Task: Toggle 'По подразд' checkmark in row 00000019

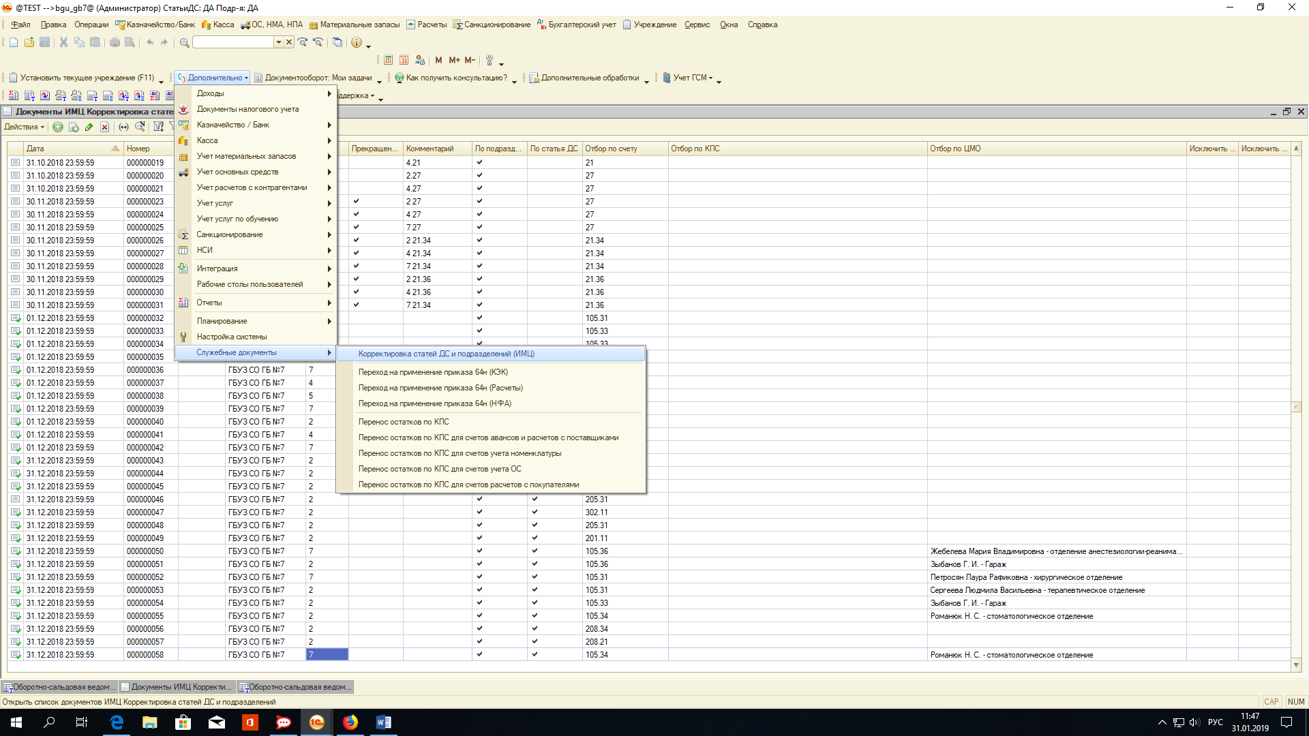Action: coord(479,162)
